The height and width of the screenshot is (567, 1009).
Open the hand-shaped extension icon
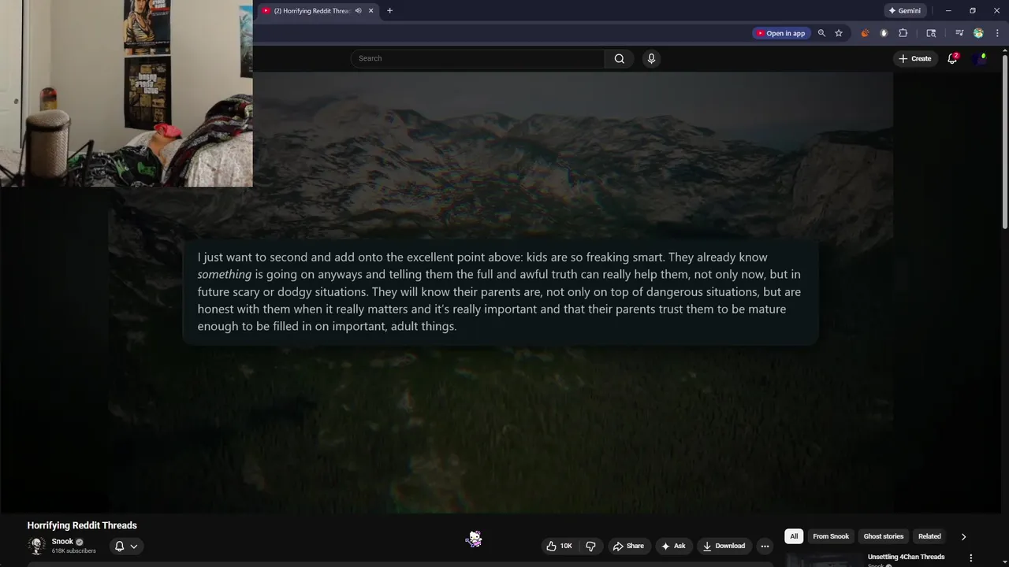pos(884,33)
